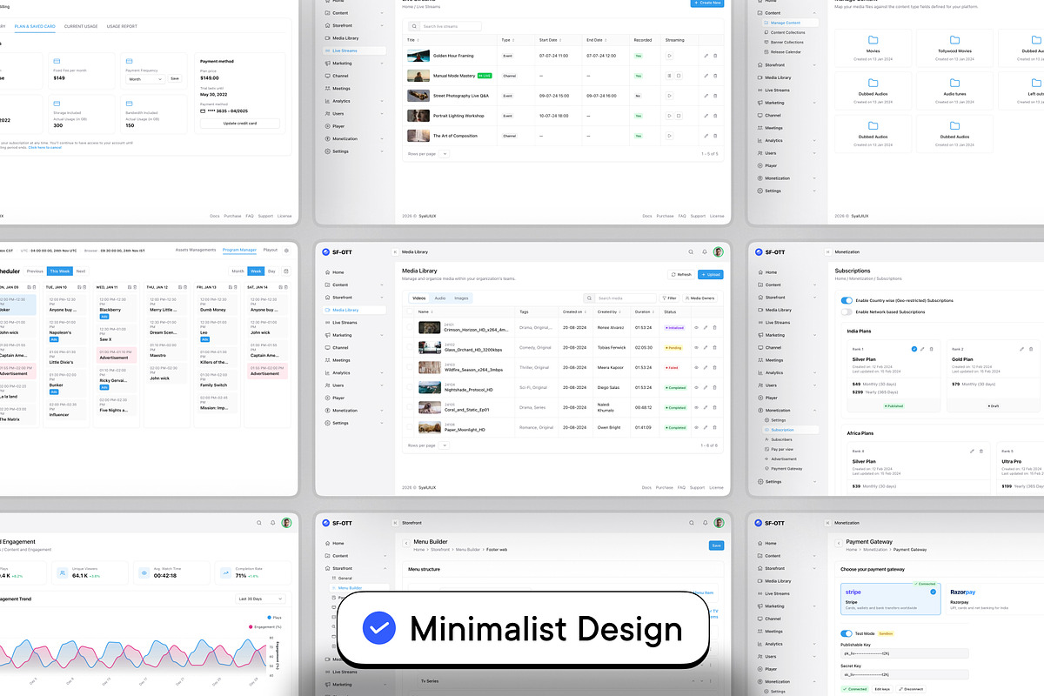The width and height of the screenshot is (1044, 696).
Task: Open Rows per page dropdown in Live Streams
Action: [443, 153]
